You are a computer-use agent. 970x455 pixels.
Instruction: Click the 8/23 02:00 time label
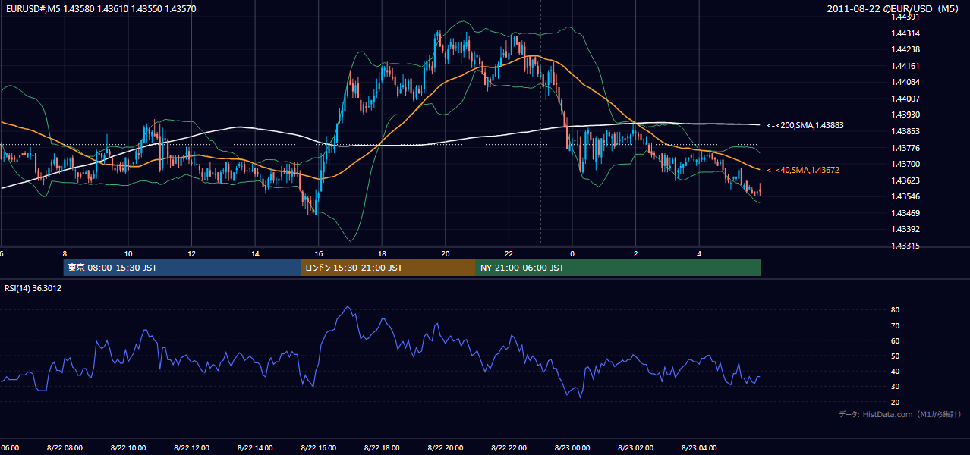point(636,448)
